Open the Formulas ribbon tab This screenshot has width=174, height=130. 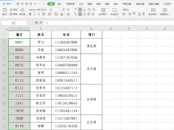pos(81,4)
